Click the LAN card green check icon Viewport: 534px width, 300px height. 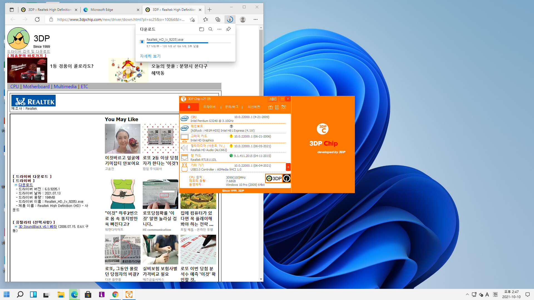pos(231,156)
